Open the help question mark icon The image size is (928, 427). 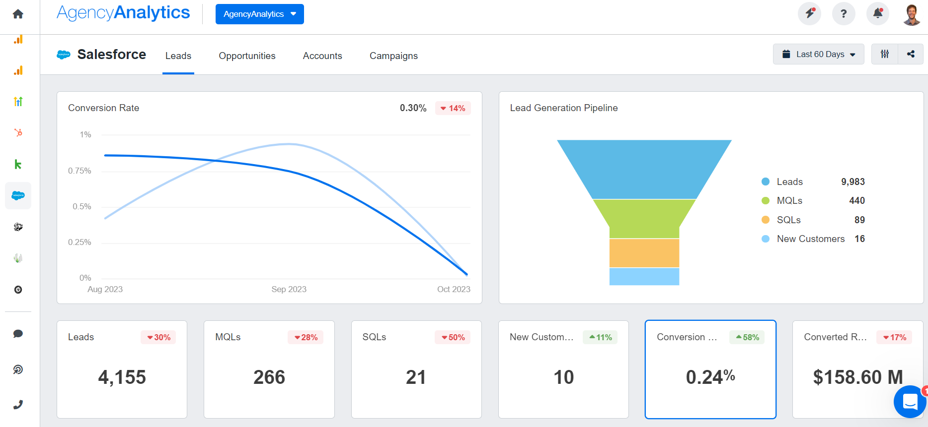[844, 13]
